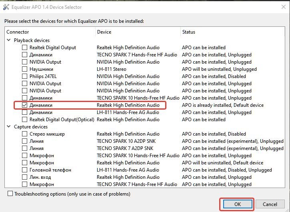The image size is (290, 212).
Task: Tick Линия checkbox for TECNO SPARK 10 A2DP
Action: pyautogui.click(x=24, y=141)
